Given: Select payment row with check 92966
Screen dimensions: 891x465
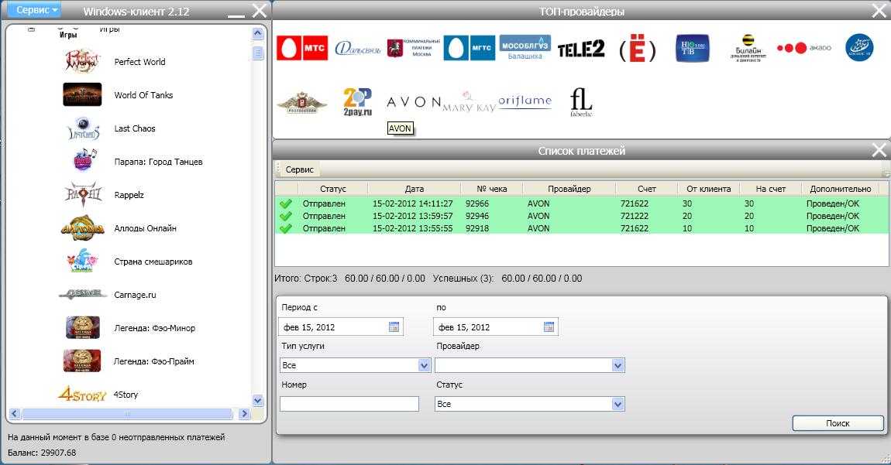Looking at the screenshot, I should (581, 203).
